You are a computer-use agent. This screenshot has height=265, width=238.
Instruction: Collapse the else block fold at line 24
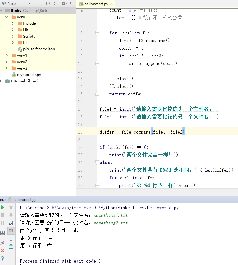click(97, 163)
